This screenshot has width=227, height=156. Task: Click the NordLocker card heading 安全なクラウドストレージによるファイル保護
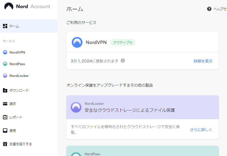click(x=130, y=110)
